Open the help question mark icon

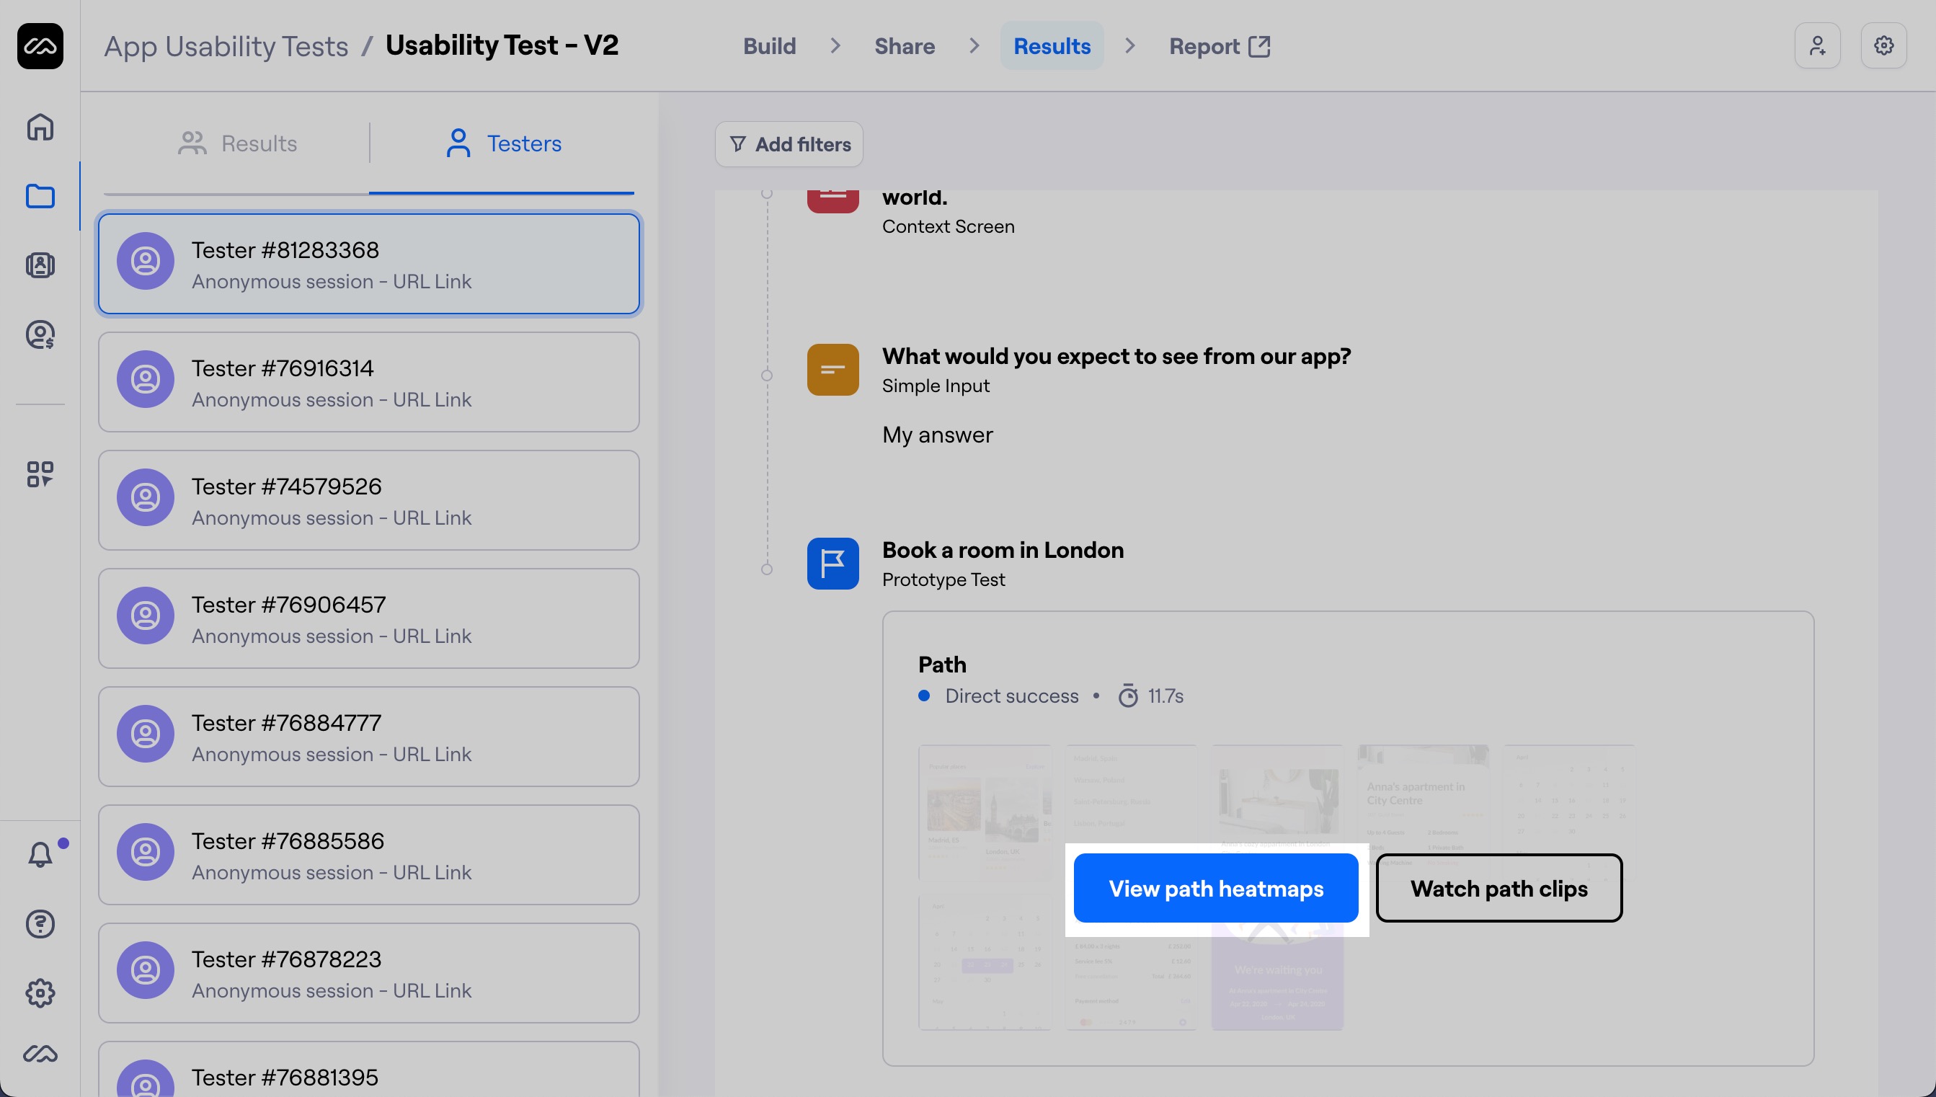tap(40, 924)
